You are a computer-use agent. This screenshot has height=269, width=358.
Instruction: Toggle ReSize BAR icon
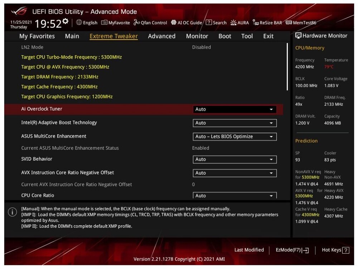coord(256,22)
